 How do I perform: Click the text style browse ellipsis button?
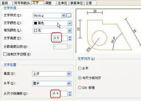coord(69,15)
